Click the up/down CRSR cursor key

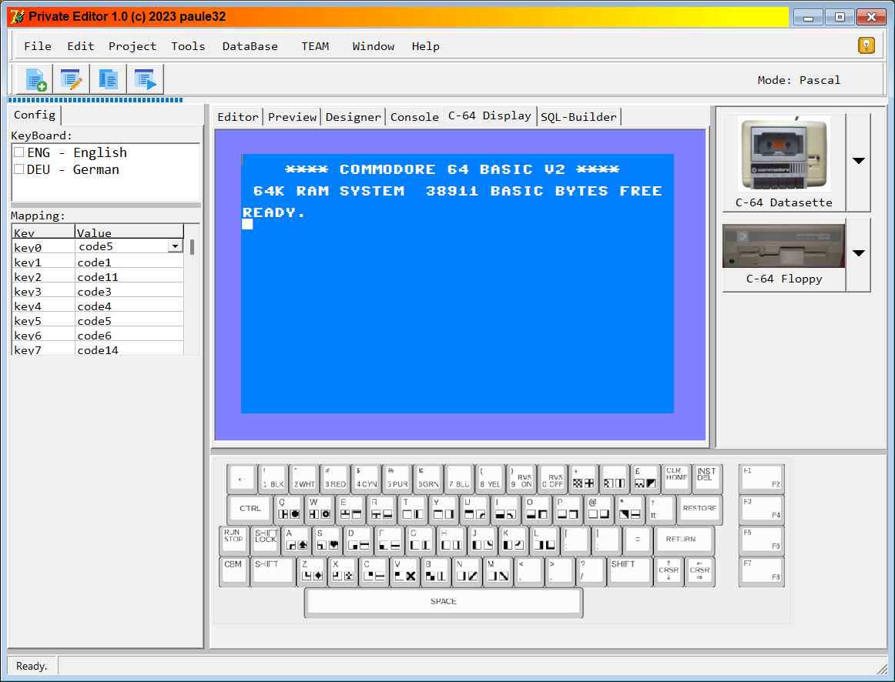click(669, 571)
